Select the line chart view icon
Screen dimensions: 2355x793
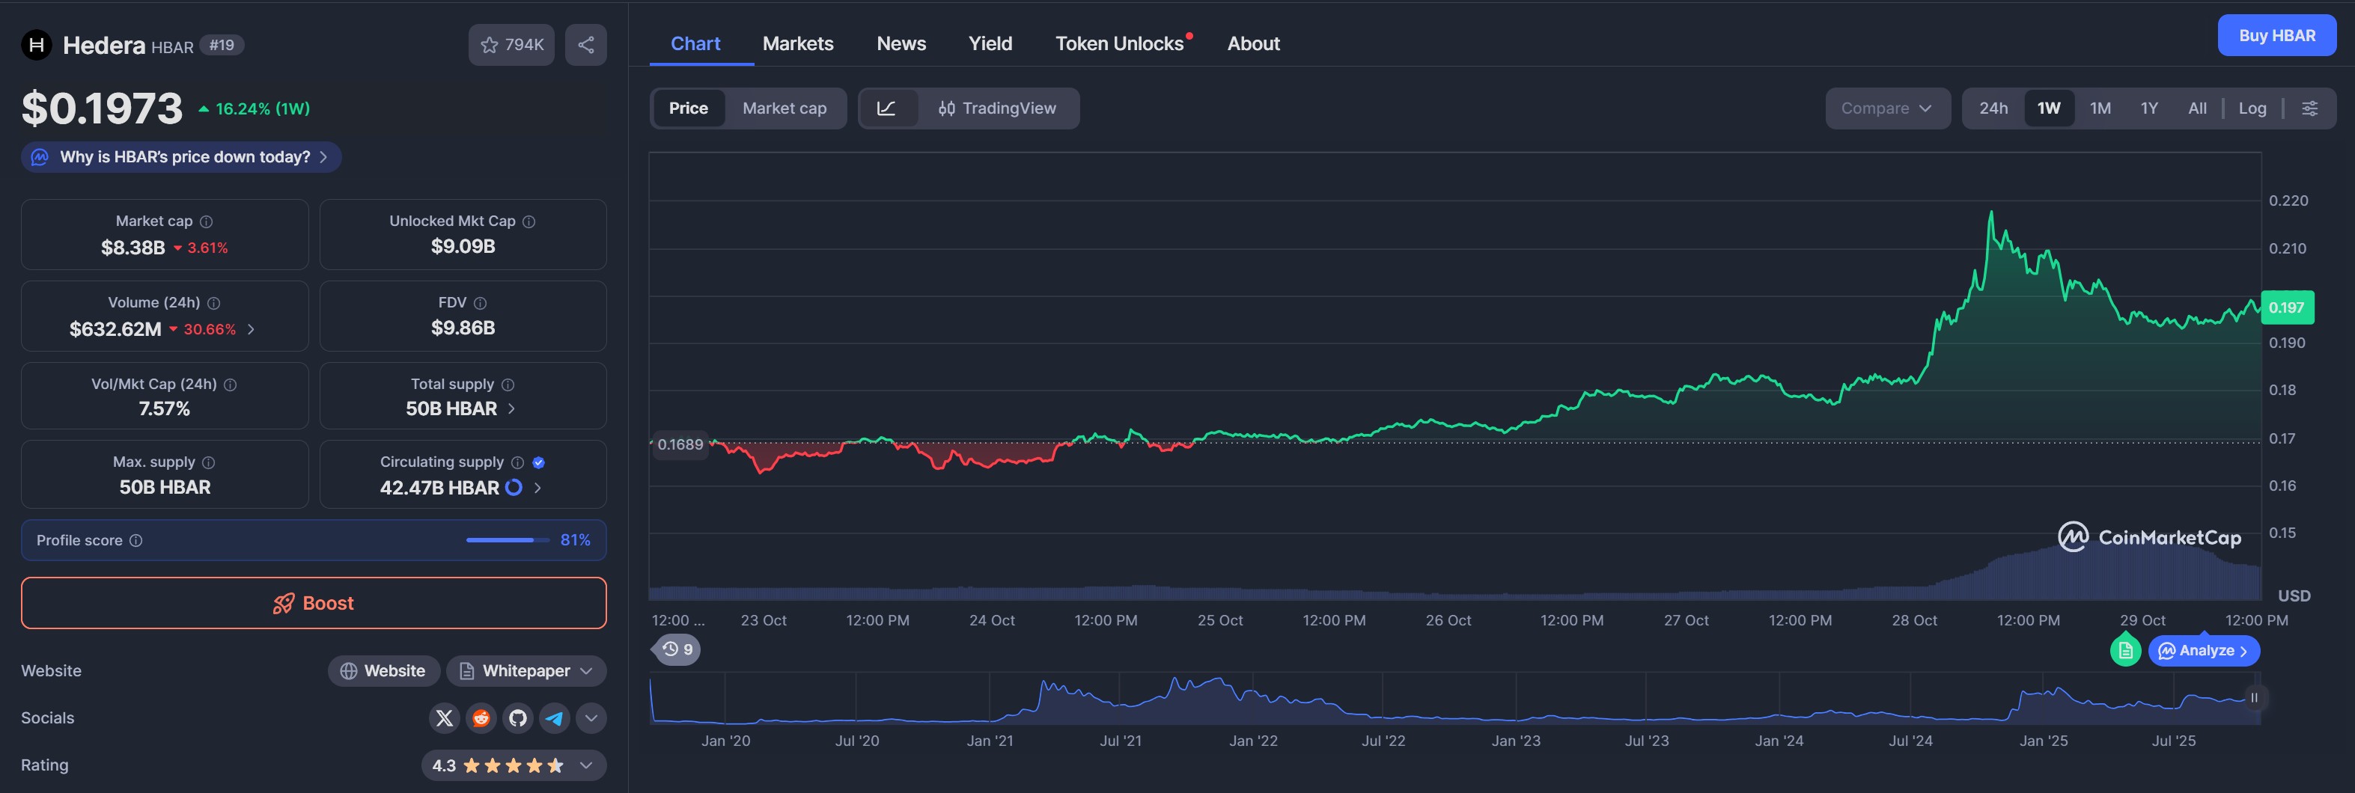(x=886, y=108)
